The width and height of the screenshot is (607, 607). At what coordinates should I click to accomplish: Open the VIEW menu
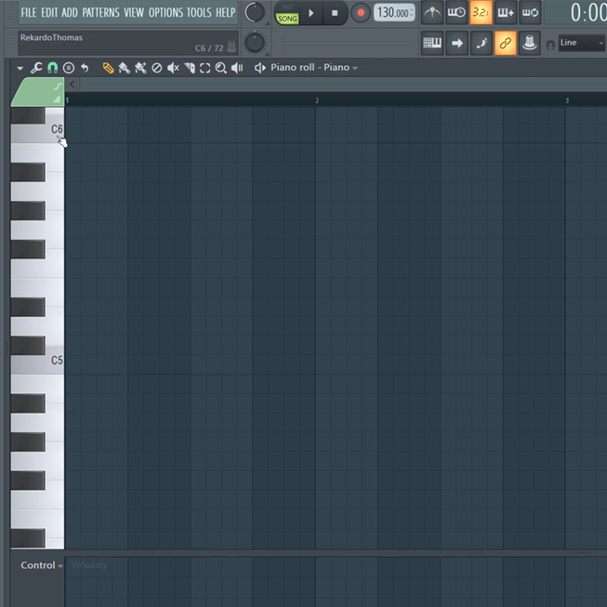click(134, 12)
